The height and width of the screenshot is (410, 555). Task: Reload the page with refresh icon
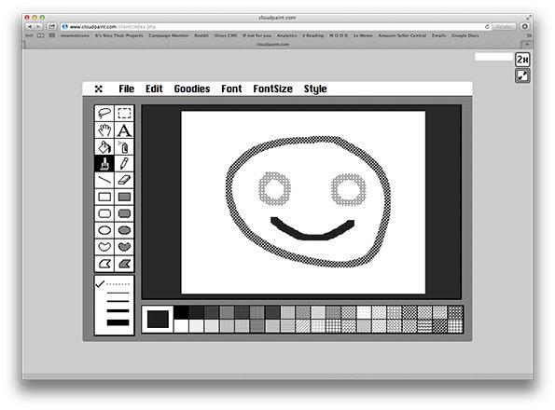(x=487, y=26)
